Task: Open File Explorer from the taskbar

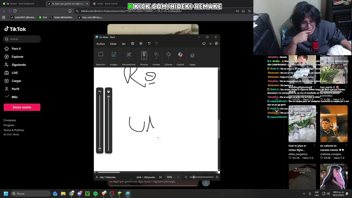Action: [x=63, y=194]
